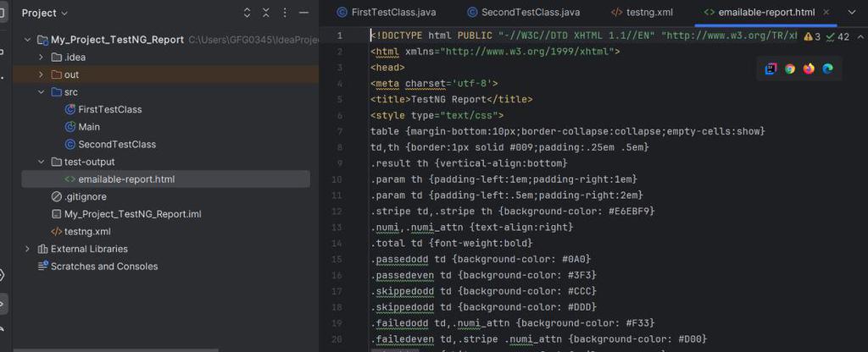Screen dimensions: 868x352
Task: Open Scratches and Consoles
Action: pos(103,267)
